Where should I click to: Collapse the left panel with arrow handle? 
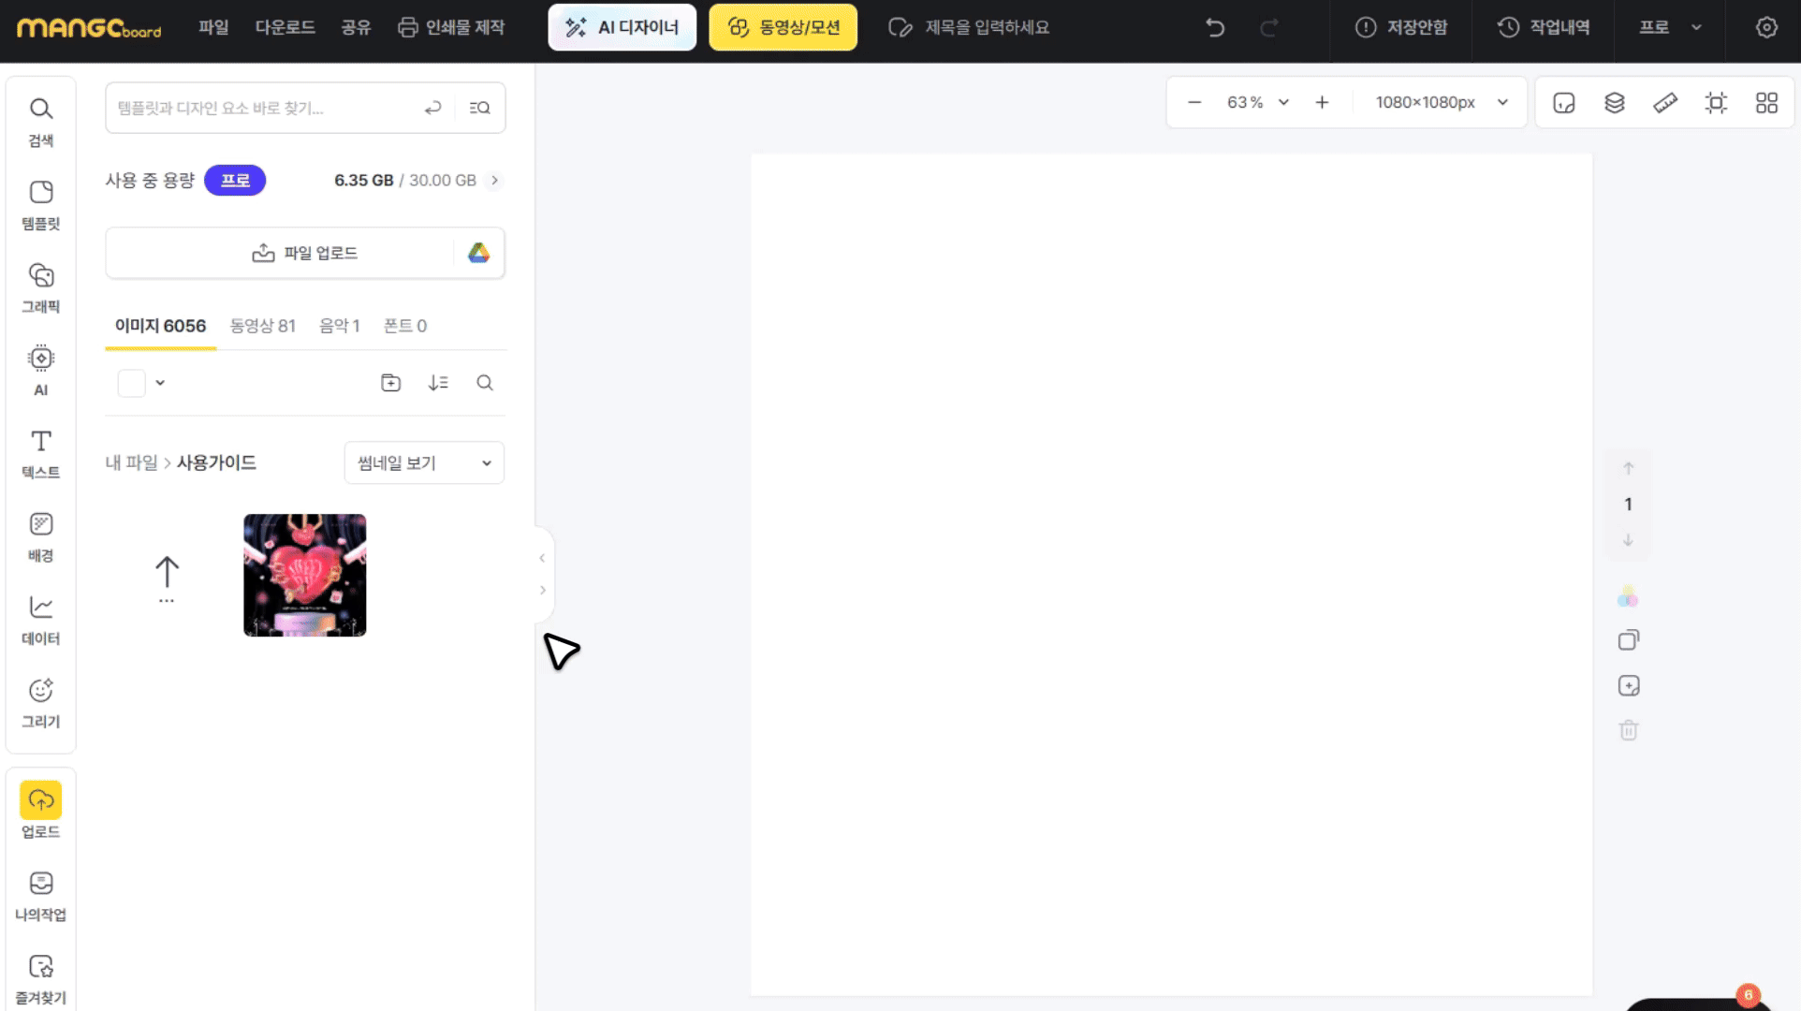[x=542, y=558]
